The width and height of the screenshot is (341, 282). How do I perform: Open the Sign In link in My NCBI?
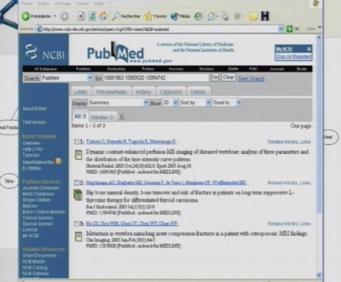(284, 57)
